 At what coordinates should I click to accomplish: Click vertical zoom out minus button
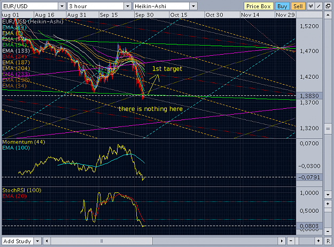pyautogui.click(x=328, y=231)
